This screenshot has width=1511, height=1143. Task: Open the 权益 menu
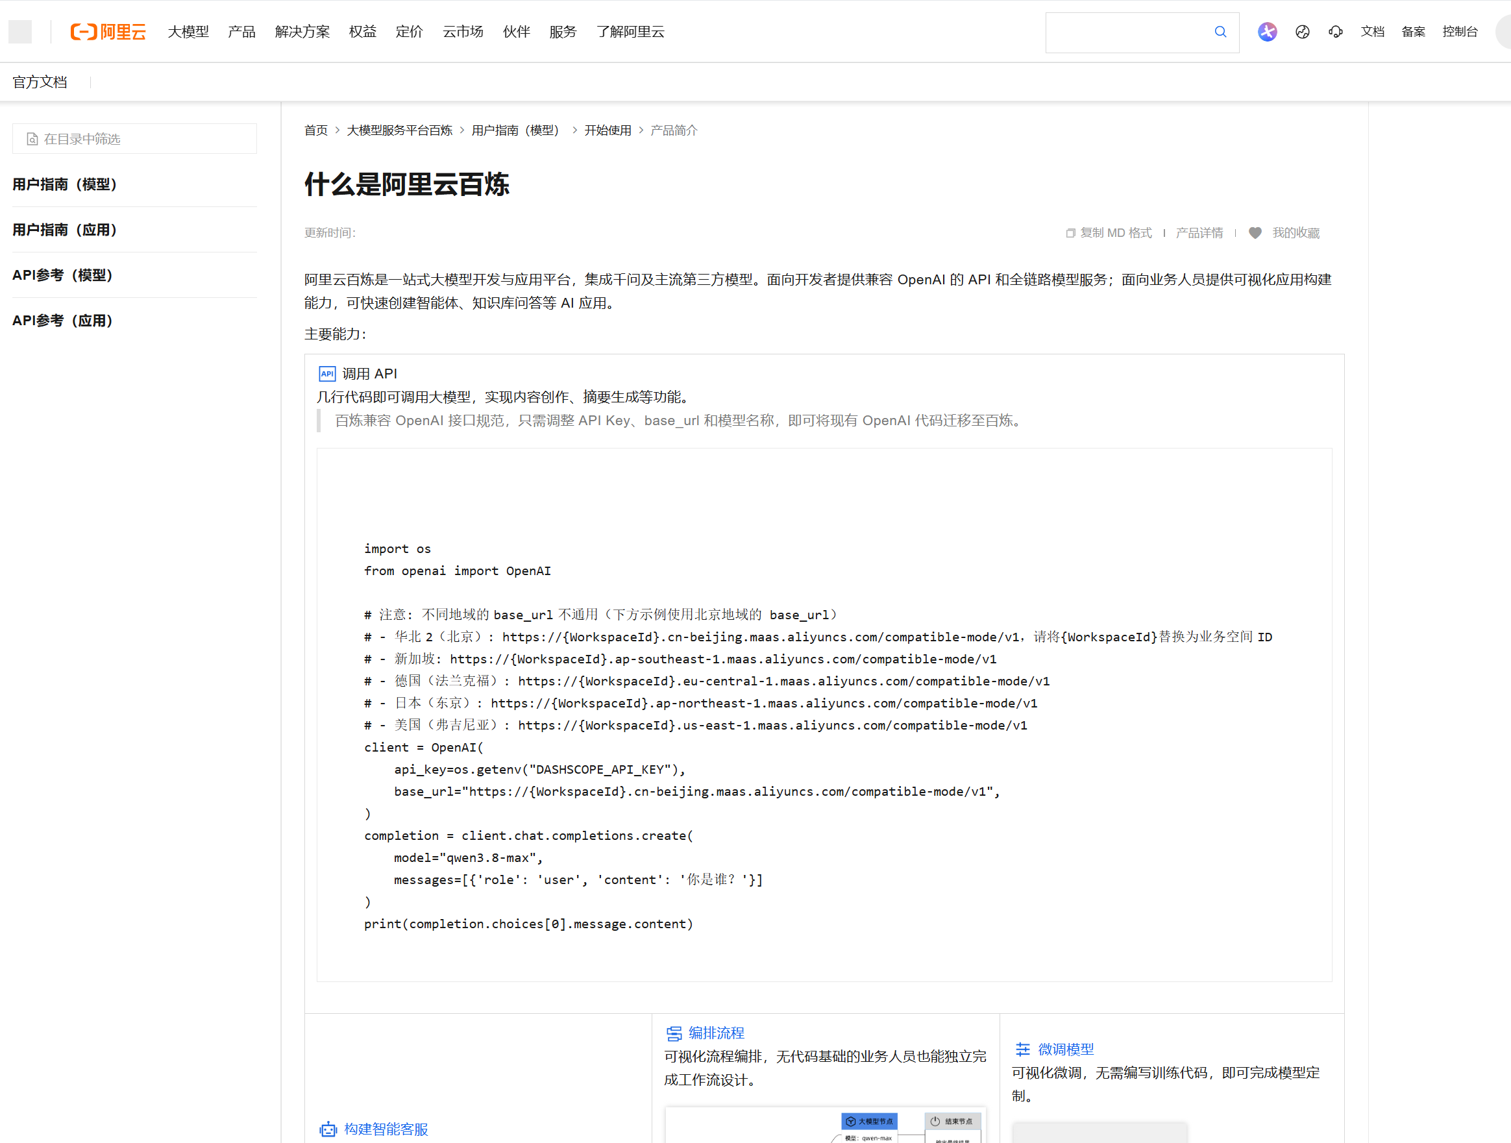[x=363, y=31]
